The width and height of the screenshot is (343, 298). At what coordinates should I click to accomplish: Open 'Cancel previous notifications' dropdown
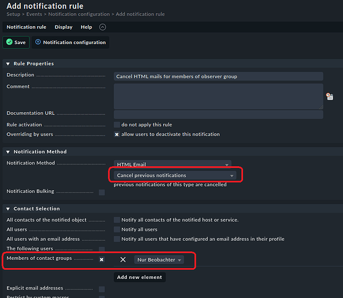[175, 175]
